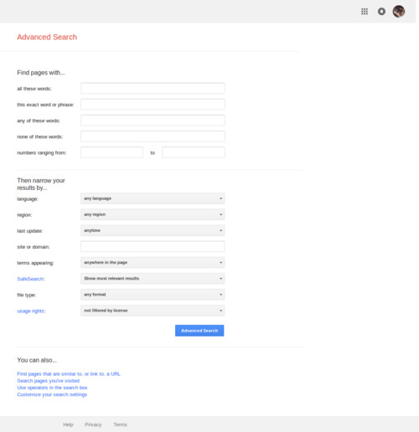Viewport: 419px width, 432px height.
Task: Click the numbers ranging from start field
Action: [111, 152]
